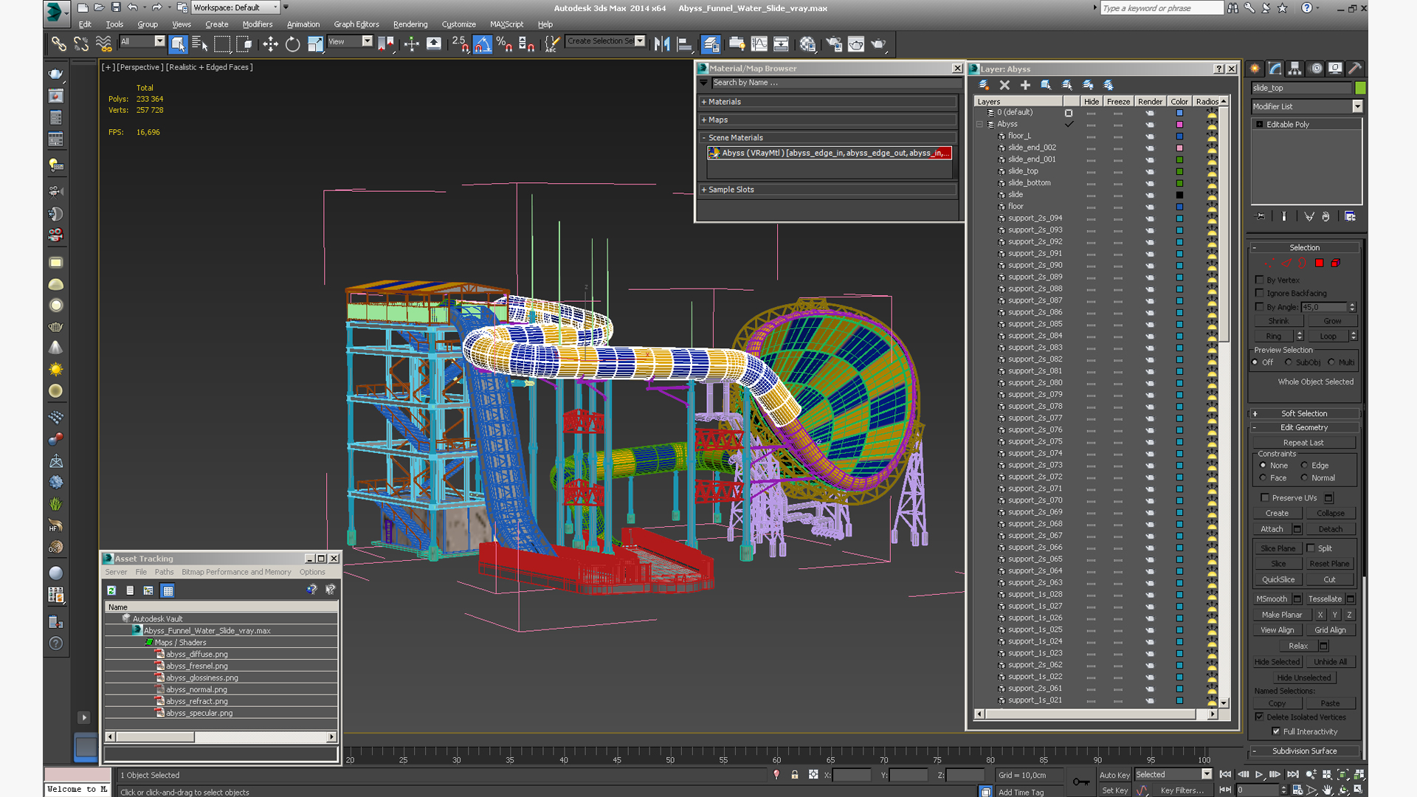This screenshot has width=1417, height=797.
Task: Open the Curve Editor icon
Action: (759, 44)
